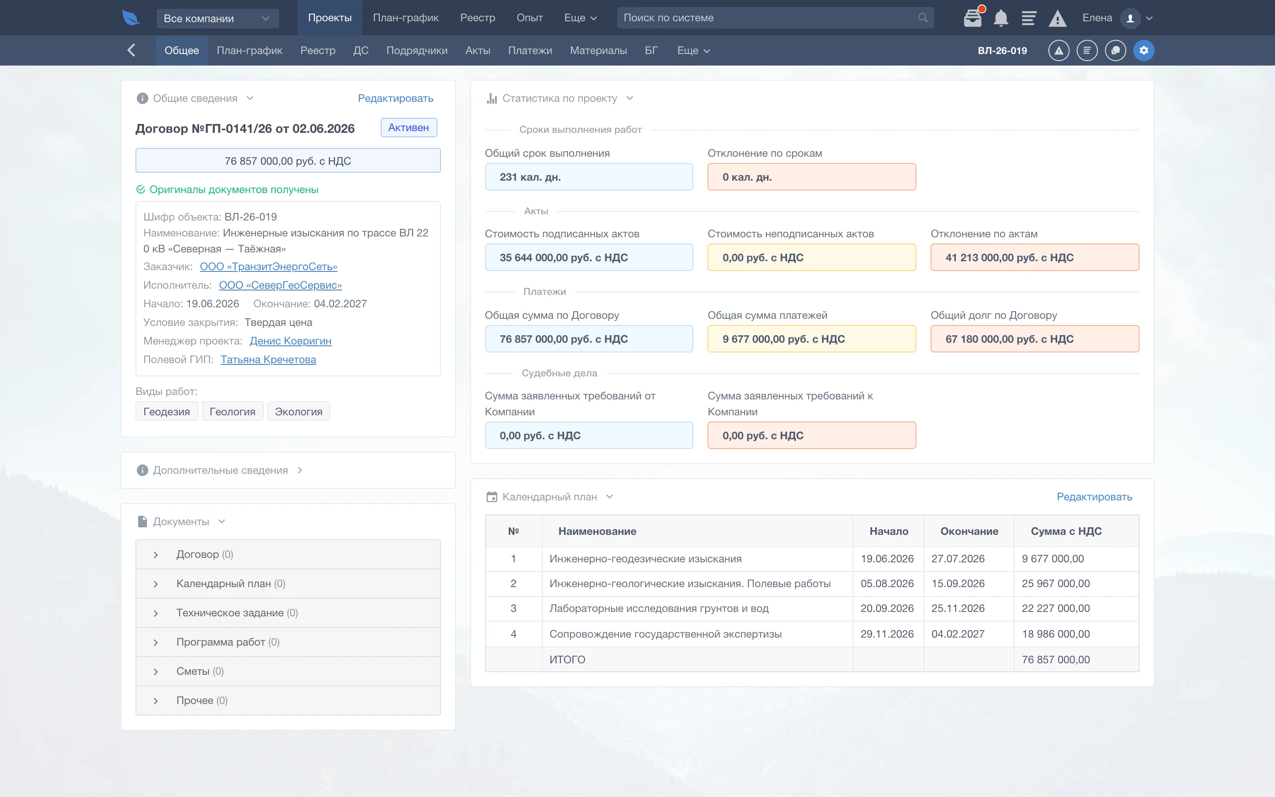Click the leaf logo home icon
Screen dimensions: 1275x797
pos(130,18)
